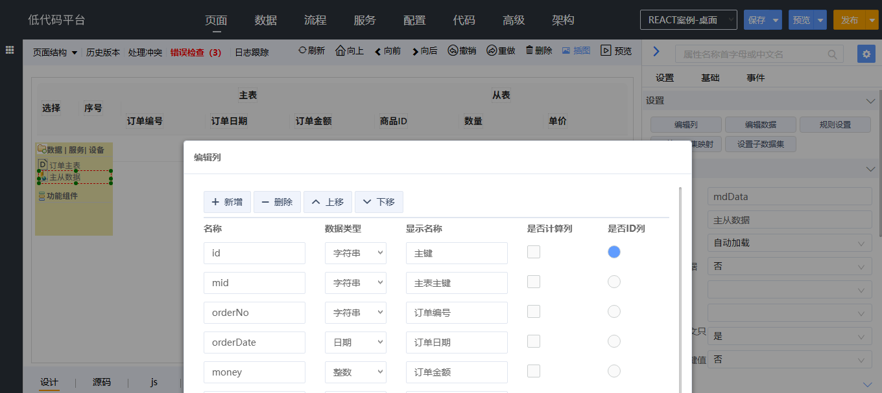Open 整数 data type dropdown for money
The width and height of the screenshot is (882, 393).
355,372
